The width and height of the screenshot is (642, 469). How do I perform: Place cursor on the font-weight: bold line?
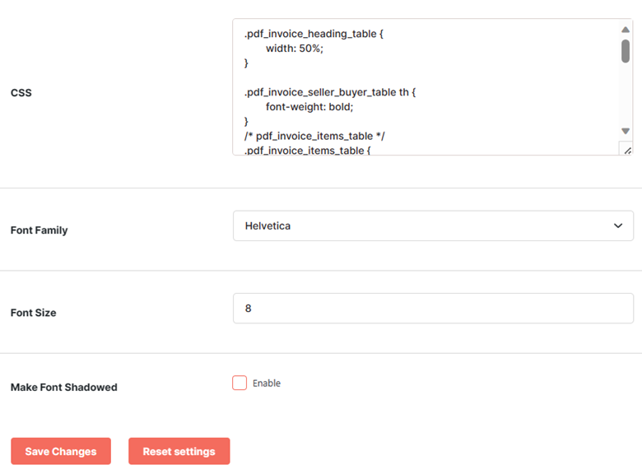pos(309,107)
